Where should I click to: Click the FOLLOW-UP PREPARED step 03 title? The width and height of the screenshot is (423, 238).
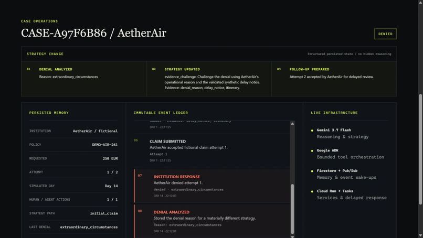click(310, 69)
